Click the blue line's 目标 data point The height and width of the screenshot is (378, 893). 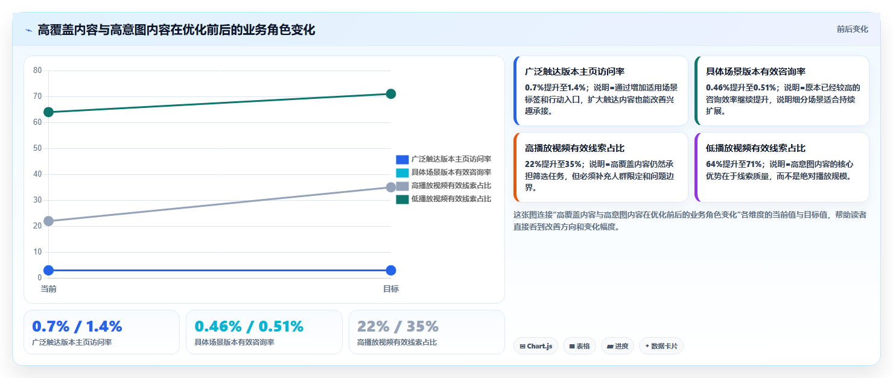pos(390,270)
